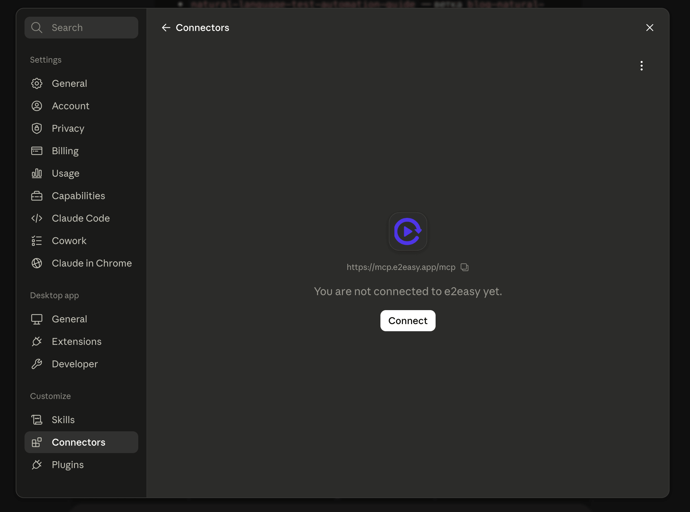Screen dimensions: 690x512
Task: Click the Billing card icon
Action: coord(37,151)
